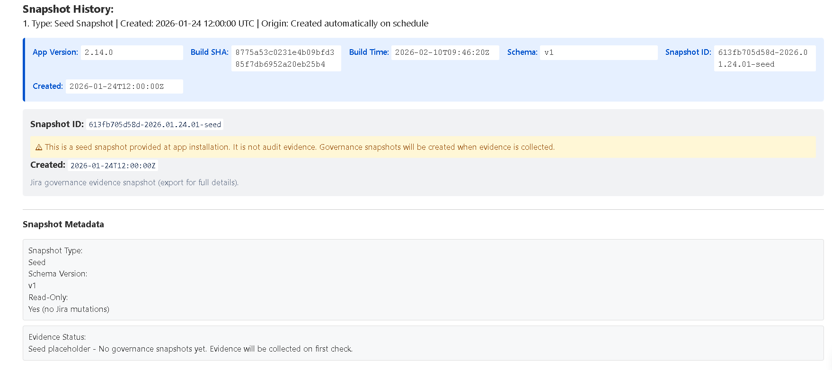Click the Schema field containing v1
Image resolution: width=832 pixels, height=370 pixels.
[x=598, y=52]
